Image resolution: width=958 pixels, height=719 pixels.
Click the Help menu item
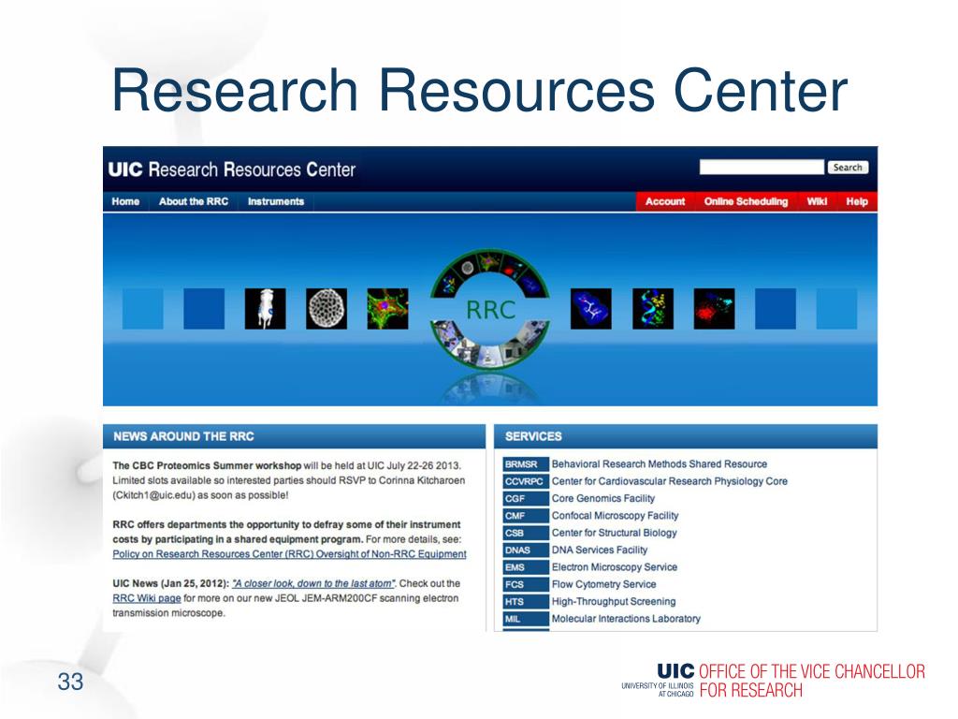click(x=857, y=202)
